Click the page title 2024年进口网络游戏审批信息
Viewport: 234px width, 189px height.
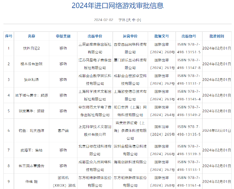tap(117, 6)
